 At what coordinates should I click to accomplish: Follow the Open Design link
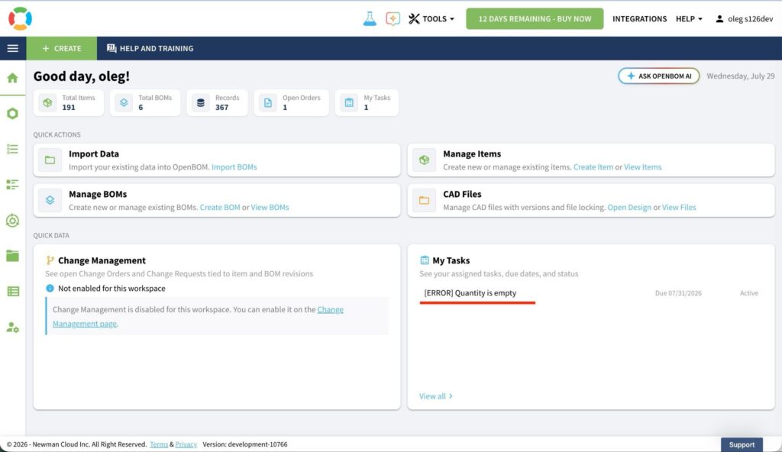(629, 207)
